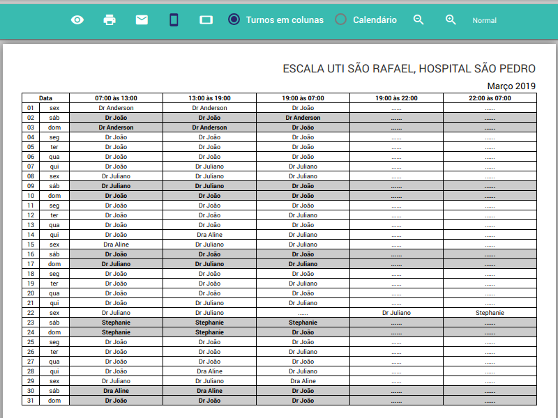Switch to smartphone portrait view icon
558x418 pixels.
pyautogui.click(x=174, y=20)
